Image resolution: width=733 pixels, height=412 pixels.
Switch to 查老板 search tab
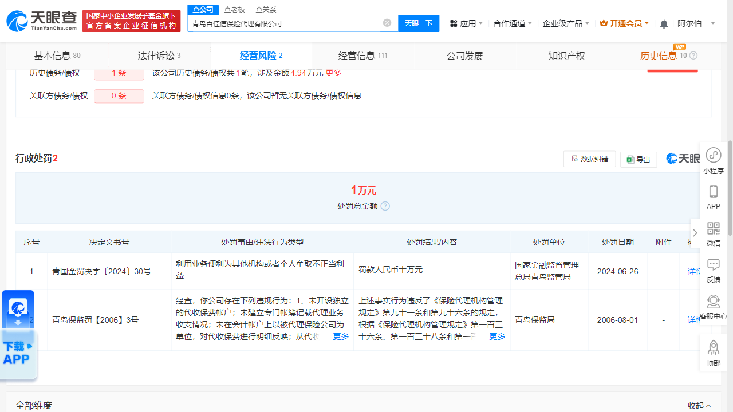coord(234,9)
